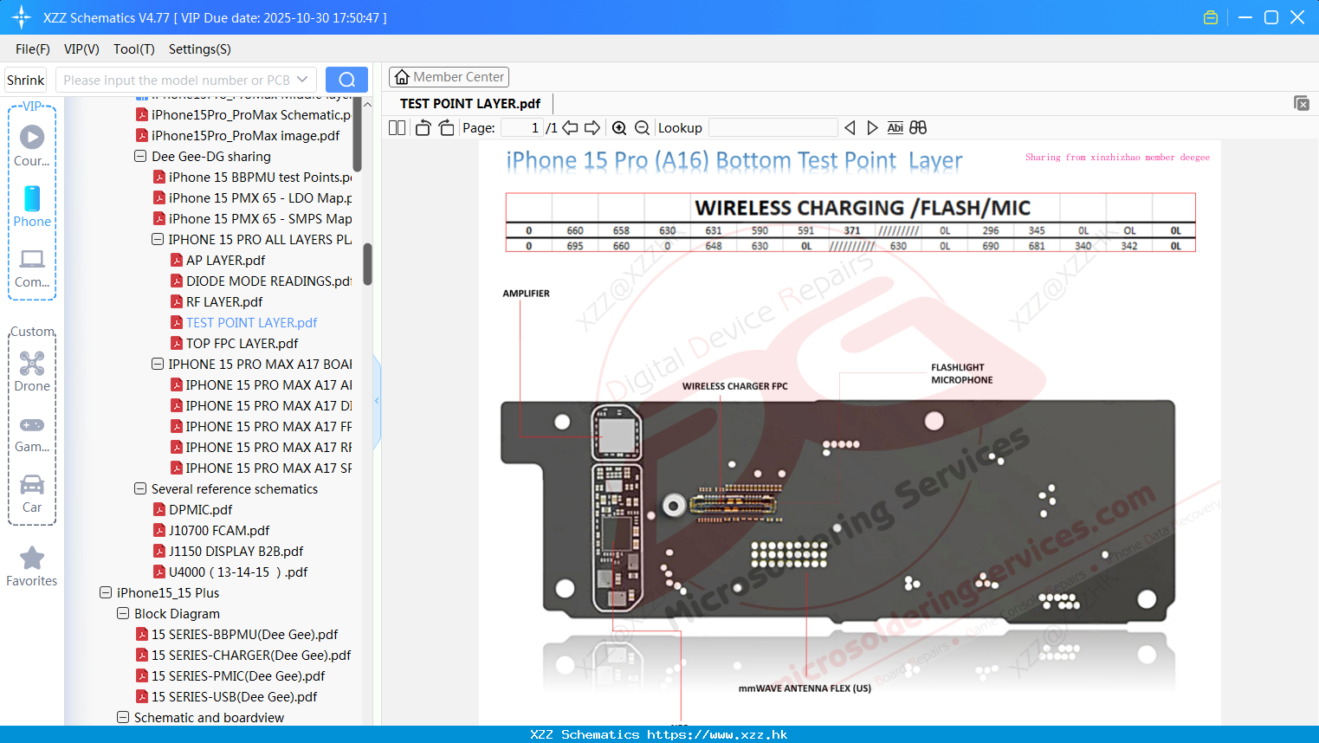This screenshot has height=743, width=1319.
Task: Go to previous page arrow
Action: (570, 128)
